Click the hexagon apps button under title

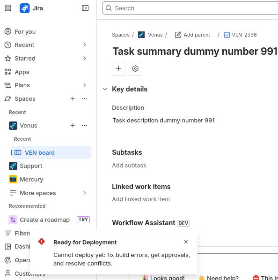(135, 69)
